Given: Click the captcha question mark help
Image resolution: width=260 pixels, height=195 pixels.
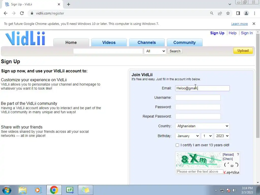Looking at the screenshot, I should 238,154.
